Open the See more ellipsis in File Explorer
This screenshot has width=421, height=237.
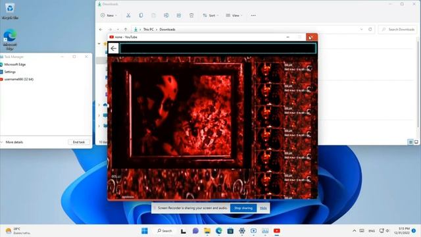(253, 15)
